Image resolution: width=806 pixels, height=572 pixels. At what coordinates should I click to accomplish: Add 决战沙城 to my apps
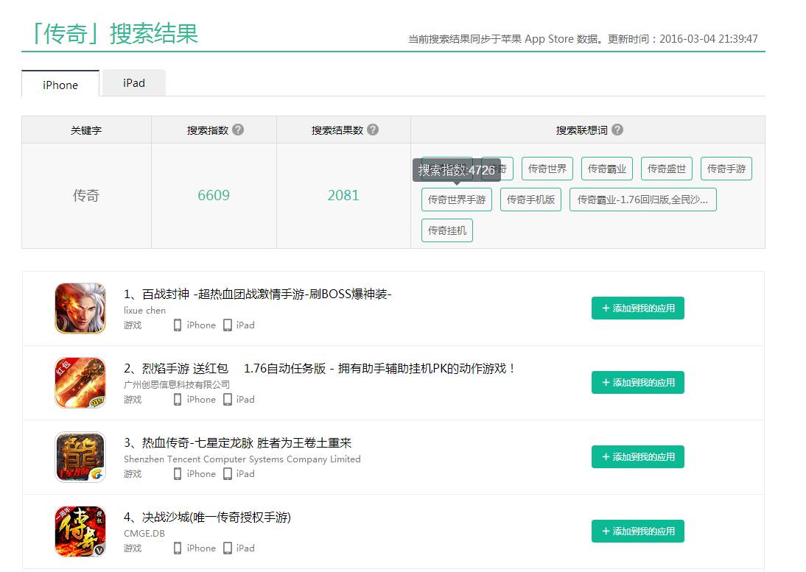pyautogui.click(x=637, y=532)
